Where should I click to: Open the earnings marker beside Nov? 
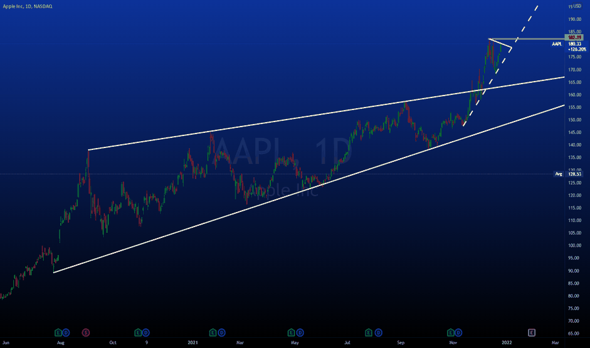click(450, 333)
